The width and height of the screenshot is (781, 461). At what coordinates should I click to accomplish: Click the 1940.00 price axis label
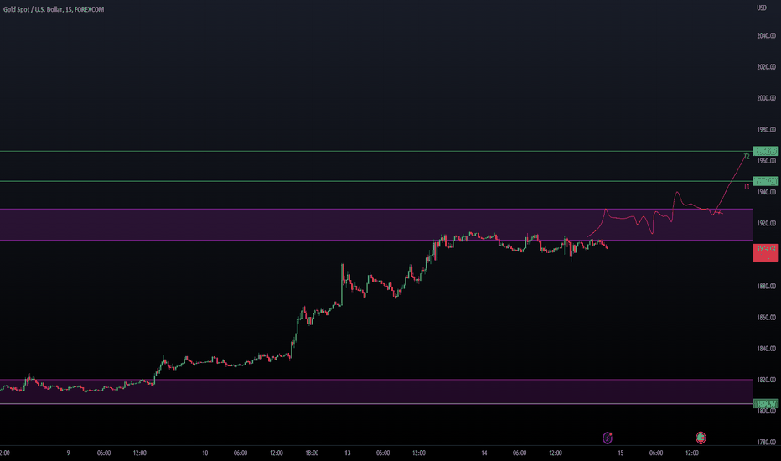[766, 192]
